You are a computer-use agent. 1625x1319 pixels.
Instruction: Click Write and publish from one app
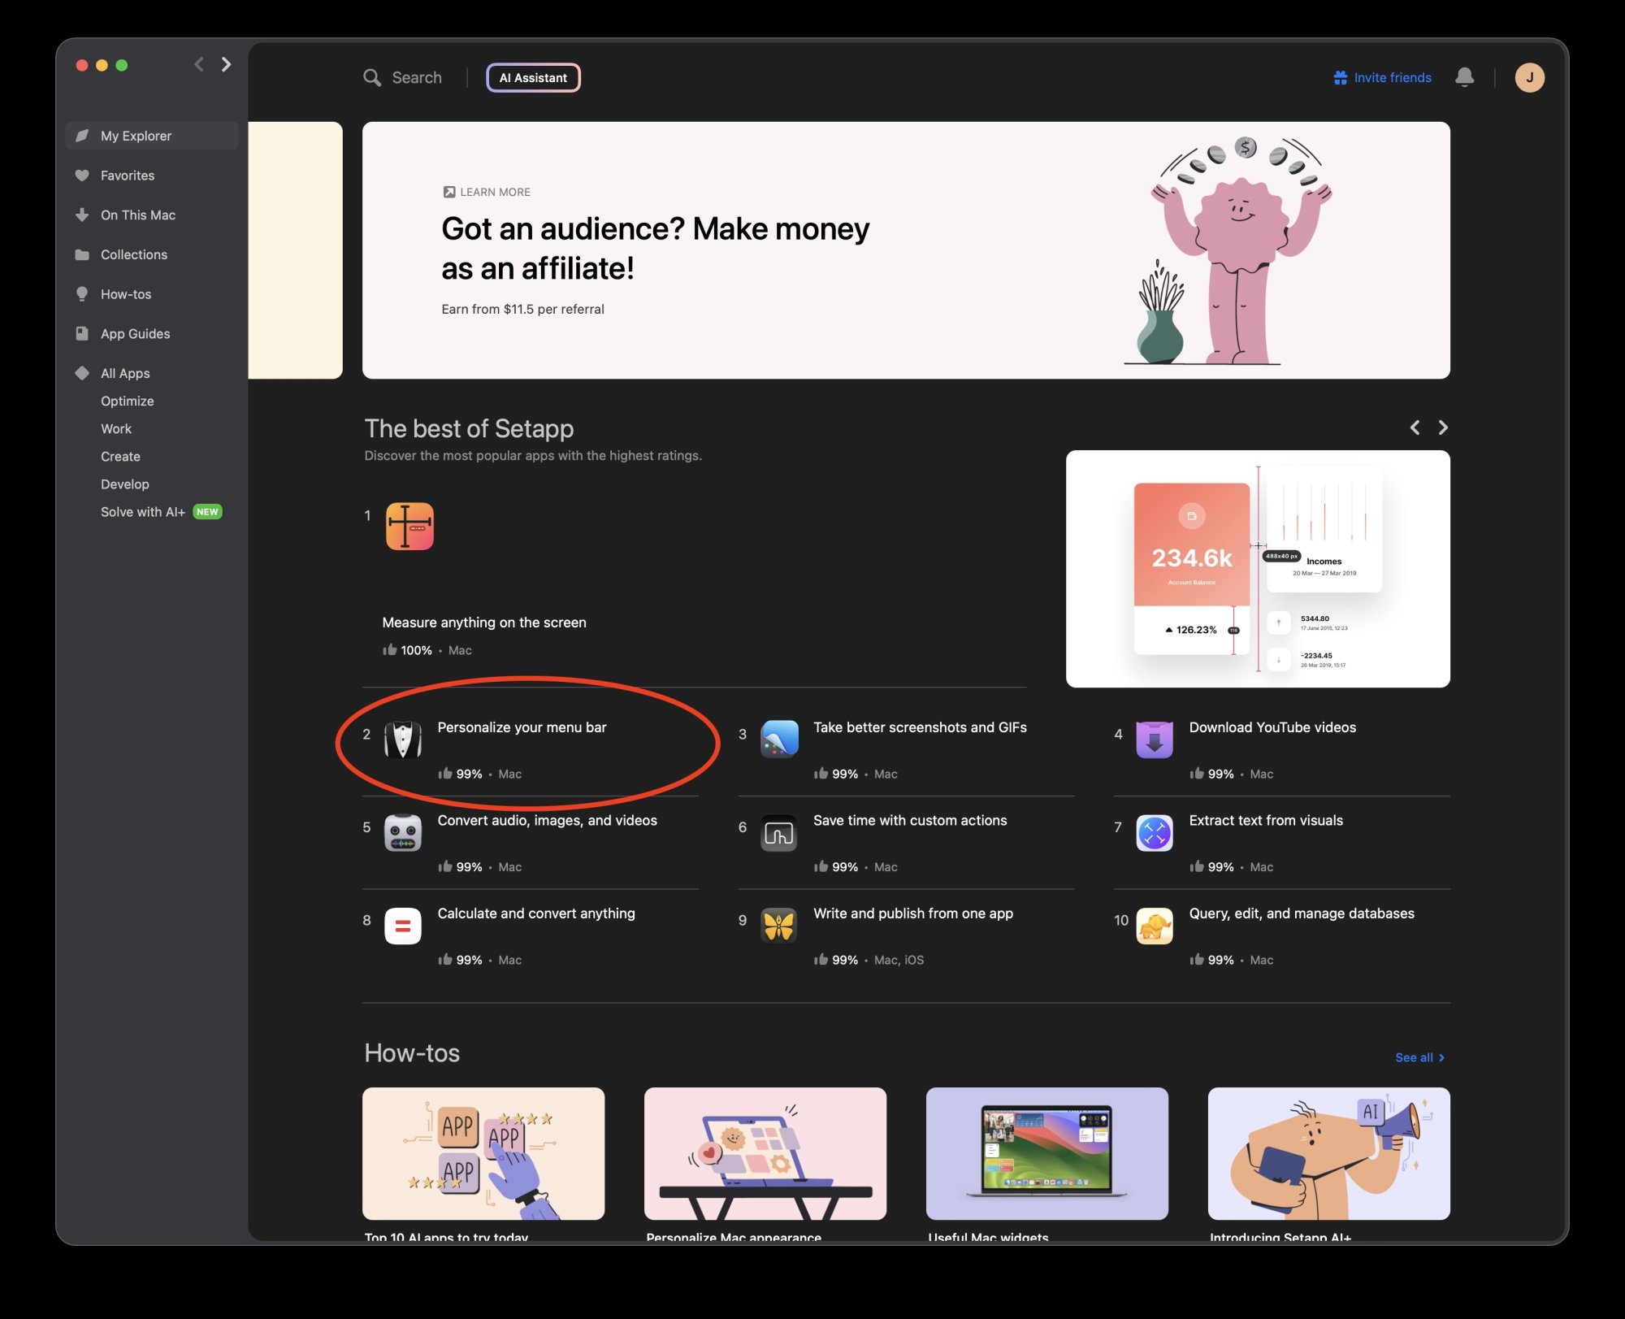pyautogui.click(x=913, y=913)
